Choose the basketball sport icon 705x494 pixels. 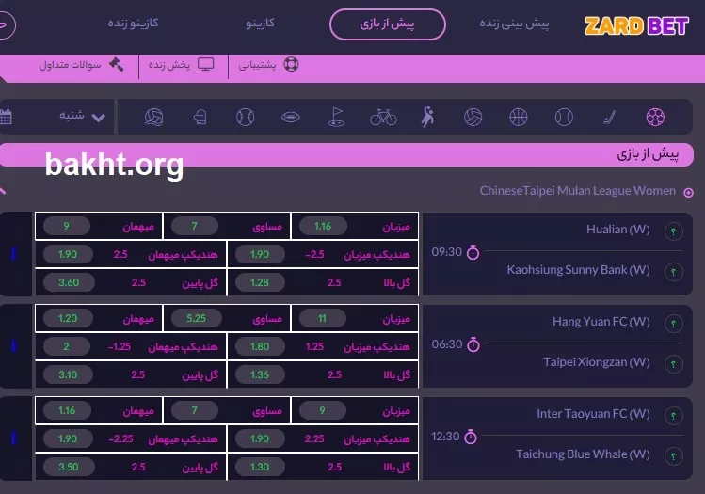pyautogui.click(x=519, y=118)
